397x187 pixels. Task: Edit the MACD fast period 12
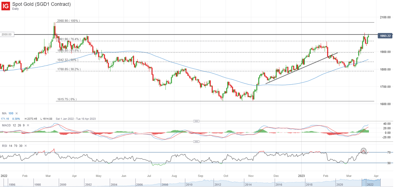click(x=14, y=125)
